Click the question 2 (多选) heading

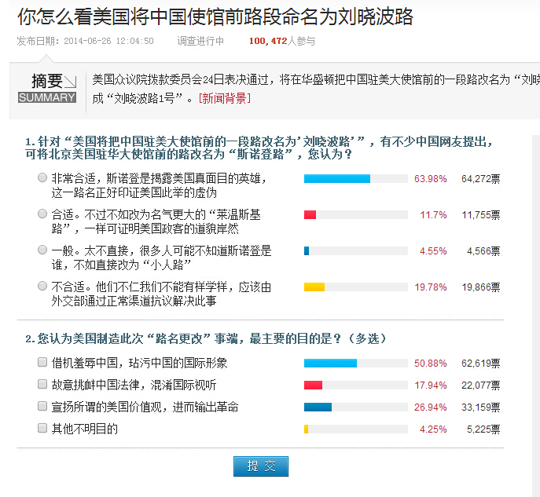click(x=206, y=339)
